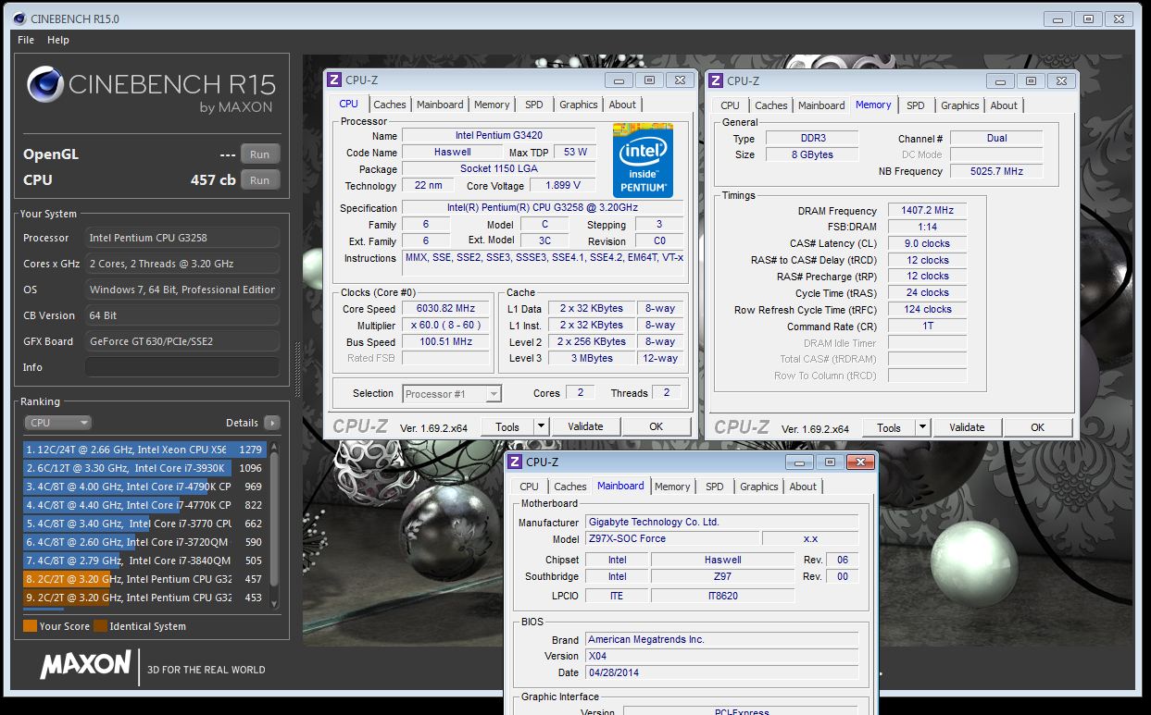The width and height of the screenshot is (1151, 715).
Task: Switch to Memory tab in CPU-Z CPU window
Action: point(492,105)
